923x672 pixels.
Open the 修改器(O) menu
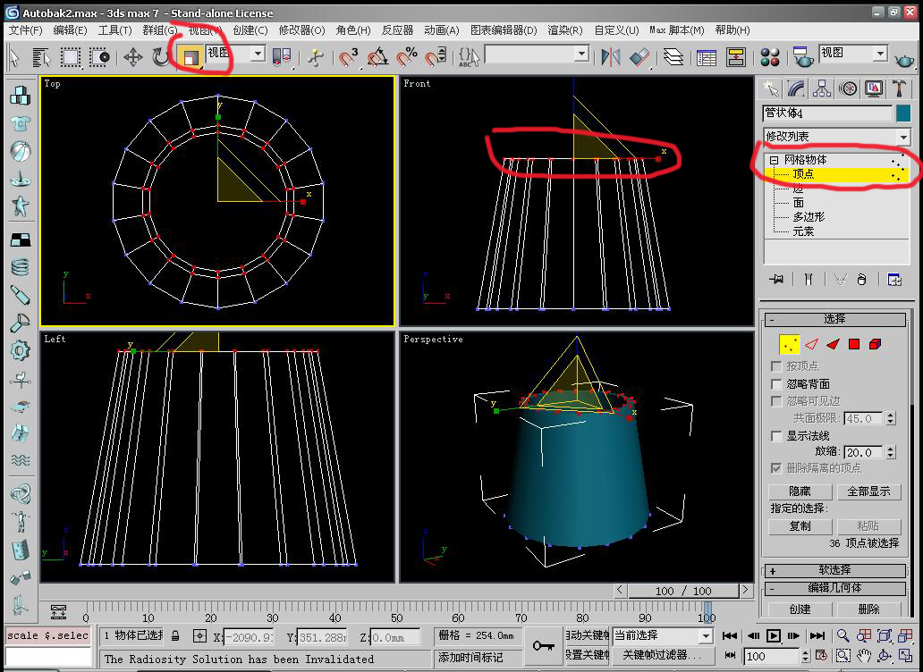301,30
